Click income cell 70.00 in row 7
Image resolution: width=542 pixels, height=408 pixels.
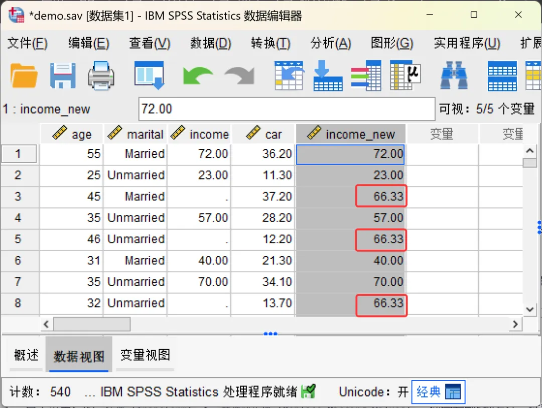pyautogui.click(x=199, y=282)
